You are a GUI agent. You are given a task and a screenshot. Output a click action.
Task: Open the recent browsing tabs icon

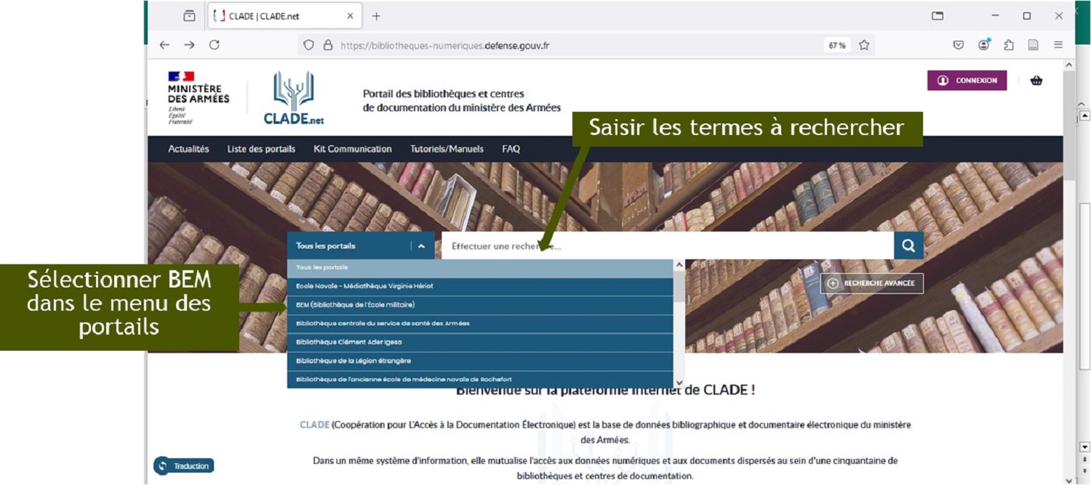(x=189, y=16)
